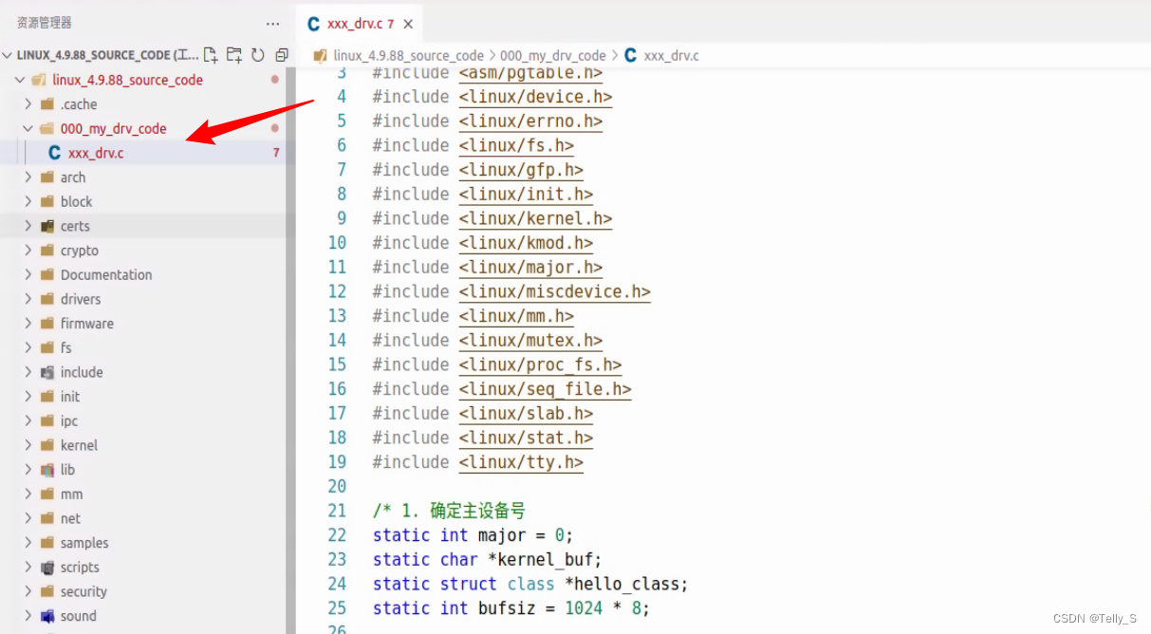The width and height of the screenshot is (1151, 634).
Task: Click the error count badge showing 7
Action: (x=276, y=153)
